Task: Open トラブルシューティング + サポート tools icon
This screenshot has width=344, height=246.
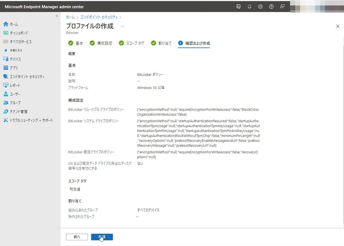Action: click(6, 120)
